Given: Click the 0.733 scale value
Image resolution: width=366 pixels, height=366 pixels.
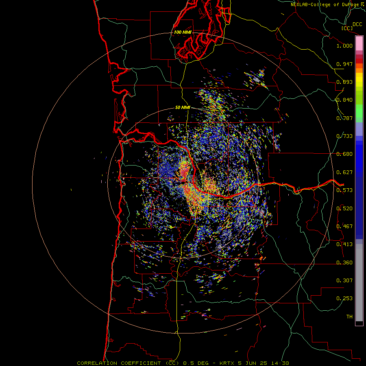Looking at the screenshot, I should 344,136.
